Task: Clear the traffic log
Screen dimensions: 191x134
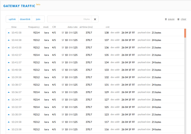Action: pos(183,19)
